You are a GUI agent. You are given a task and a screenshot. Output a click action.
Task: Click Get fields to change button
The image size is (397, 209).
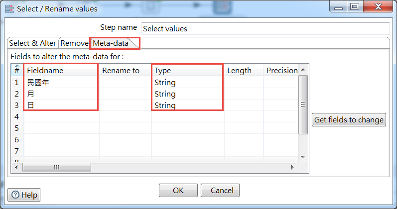click(349, 119)
